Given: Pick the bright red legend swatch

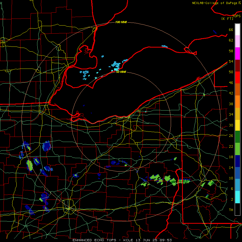Looking at the screenshot, I should [237, 77].
